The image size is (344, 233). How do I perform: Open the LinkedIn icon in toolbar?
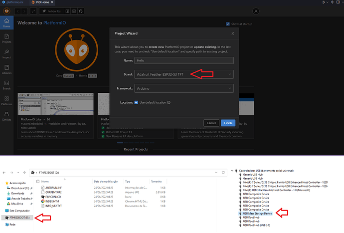74,11
